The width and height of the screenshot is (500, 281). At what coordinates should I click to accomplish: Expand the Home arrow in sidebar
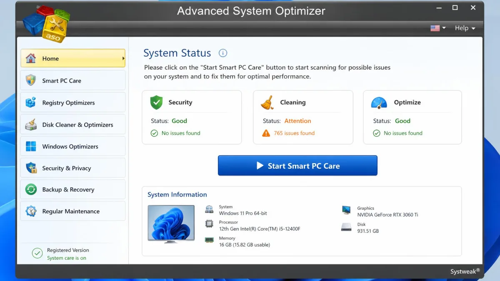[x=123, y=58]
